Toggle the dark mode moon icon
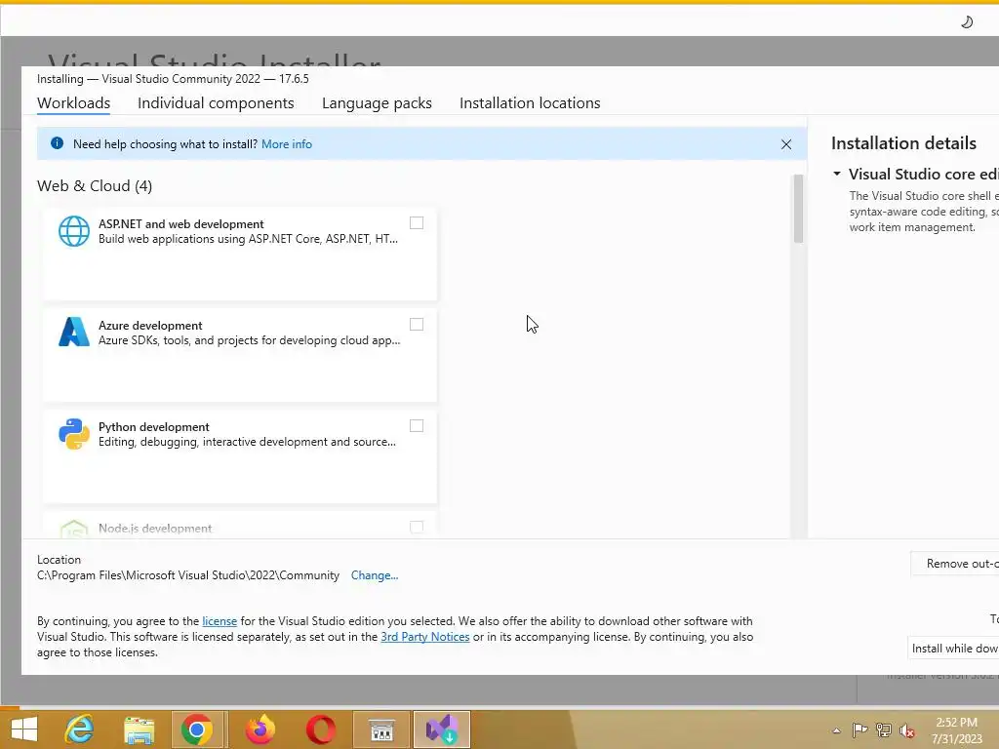999x749 pixels. coord(967,22)
